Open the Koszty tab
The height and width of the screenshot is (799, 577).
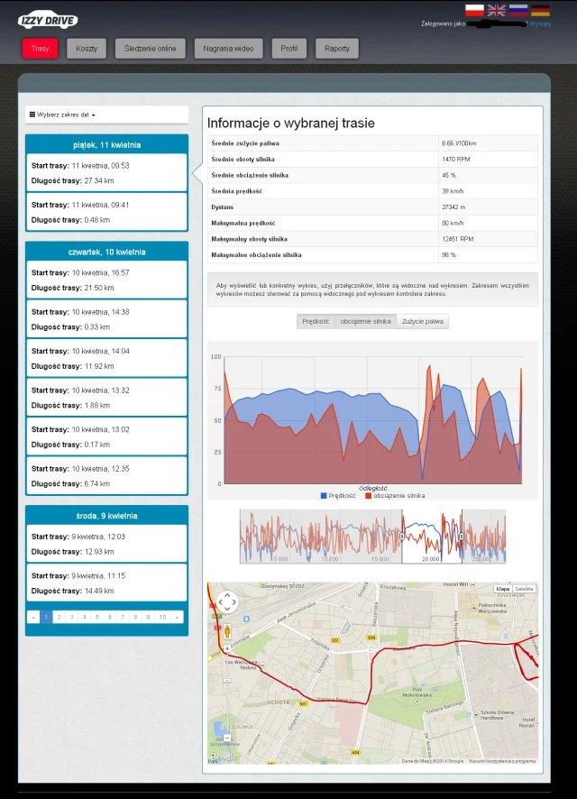pyautogui.click(x=87, y=49)
